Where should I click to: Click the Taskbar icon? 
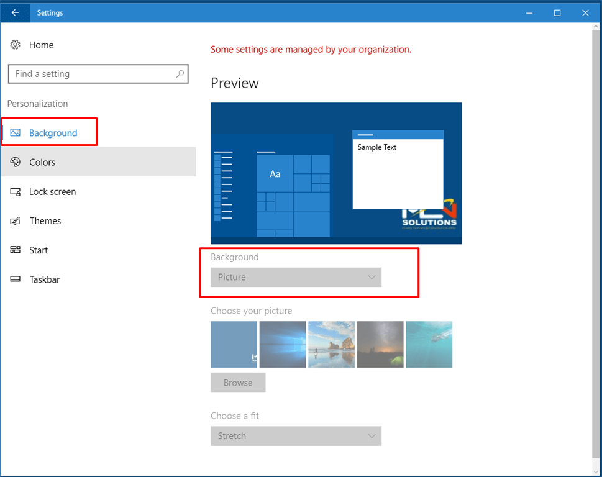15,279
